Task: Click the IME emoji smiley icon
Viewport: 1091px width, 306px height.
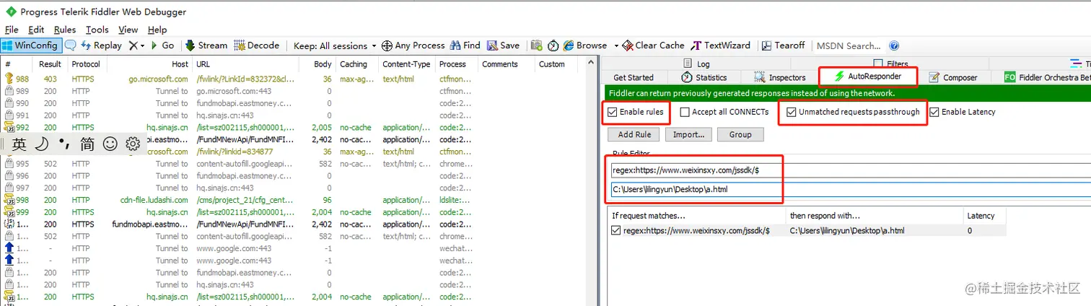Action: tap(110, 144)
